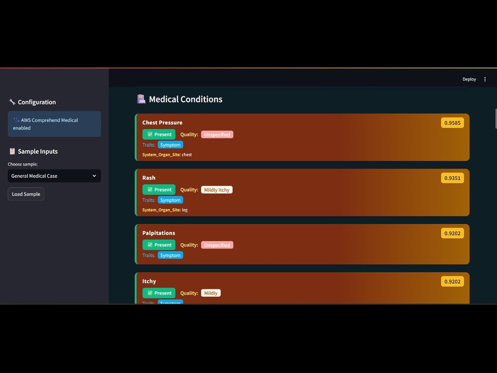Open the three-dot main menu
The height and width of the screenshot is (373, 497).
[x=485, y=79]
